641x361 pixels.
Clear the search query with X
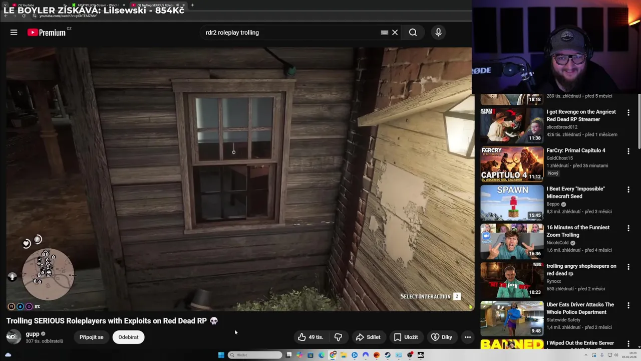[395, 33]
